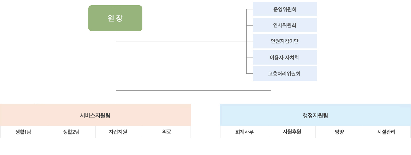Click the horizontal line from 원장 to the committees
This screenshot has height=155, width=411.
182,41
